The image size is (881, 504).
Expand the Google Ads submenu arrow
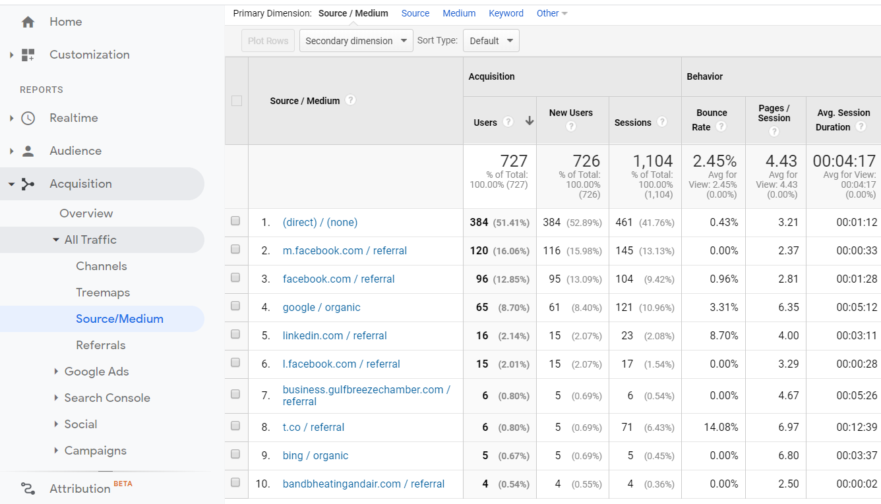tap(56, 372)
